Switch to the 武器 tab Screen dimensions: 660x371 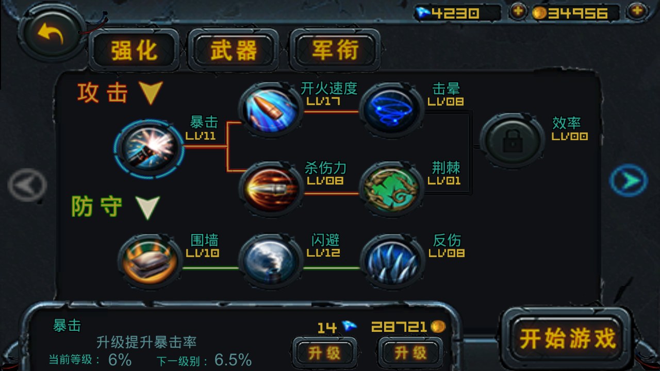234,50
